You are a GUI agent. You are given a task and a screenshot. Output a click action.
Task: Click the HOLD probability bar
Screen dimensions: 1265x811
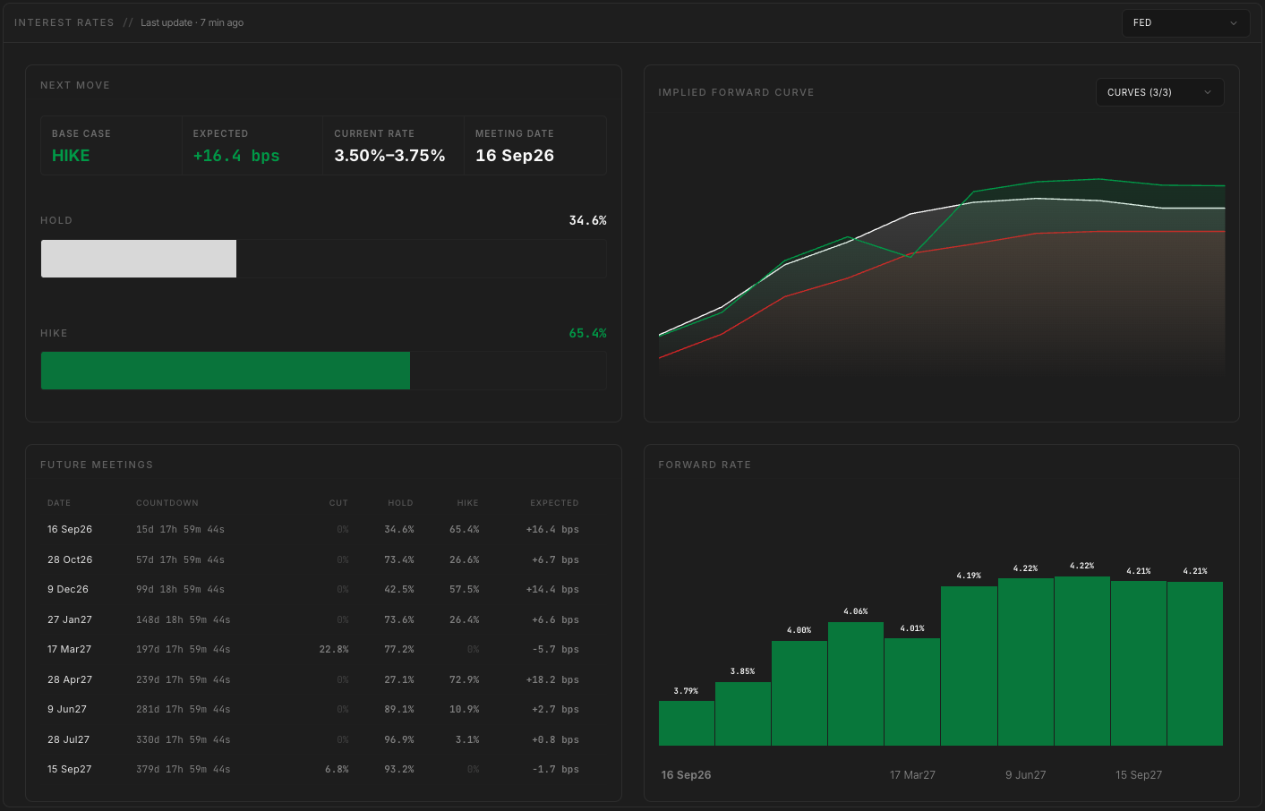point(323,259)
